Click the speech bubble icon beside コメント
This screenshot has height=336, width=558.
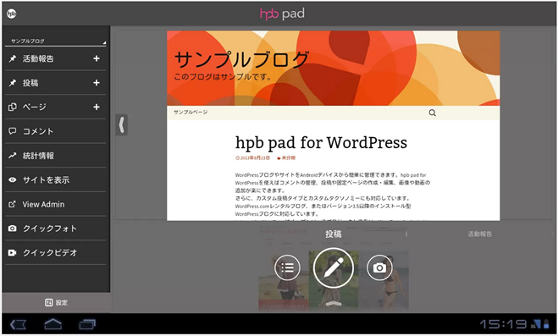point(13,131)
